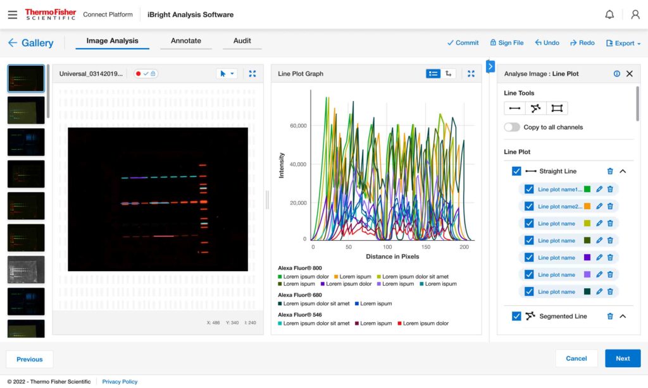Edit Line plot name1 with pencil

click(599, 189)
